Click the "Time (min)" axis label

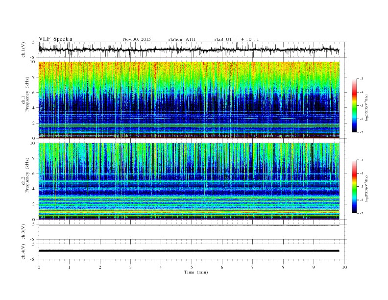(x=196, y=272)
